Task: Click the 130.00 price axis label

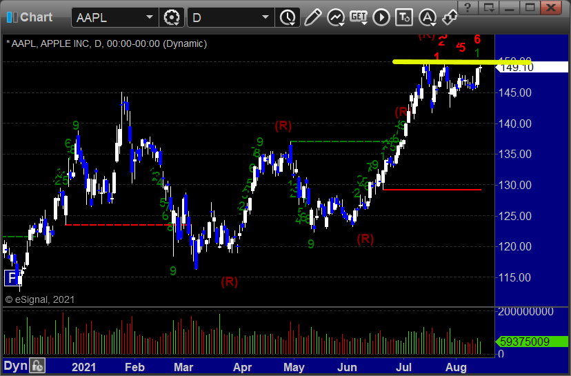Action: [515, 185]
